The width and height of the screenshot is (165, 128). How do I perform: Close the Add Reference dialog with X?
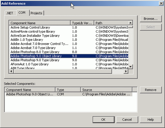(161, 4)
